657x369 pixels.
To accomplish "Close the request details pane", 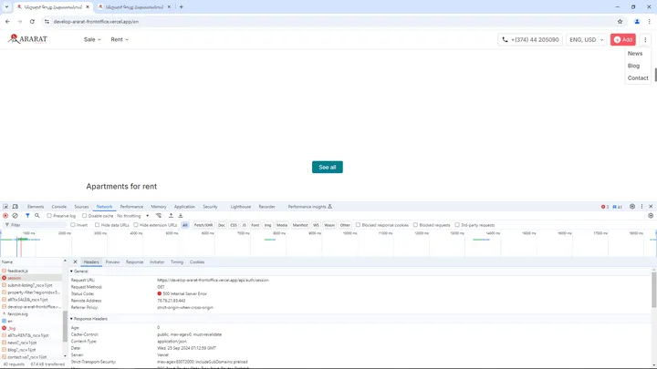I will [75, 261].
